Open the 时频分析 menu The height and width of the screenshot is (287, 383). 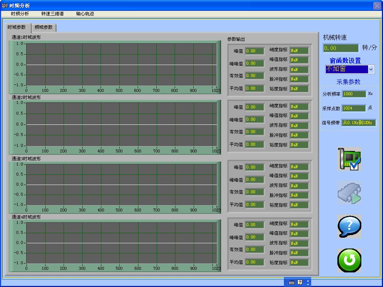click(x=20, y=14)
